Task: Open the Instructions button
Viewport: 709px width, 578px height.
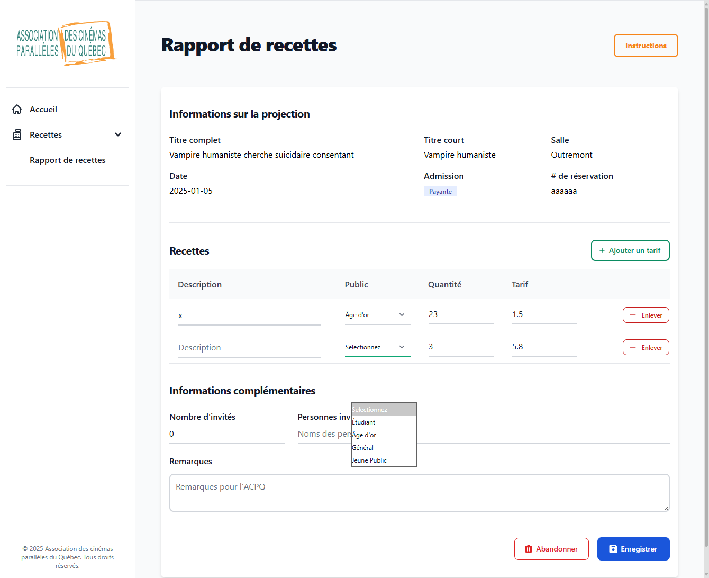Action: 646,46
